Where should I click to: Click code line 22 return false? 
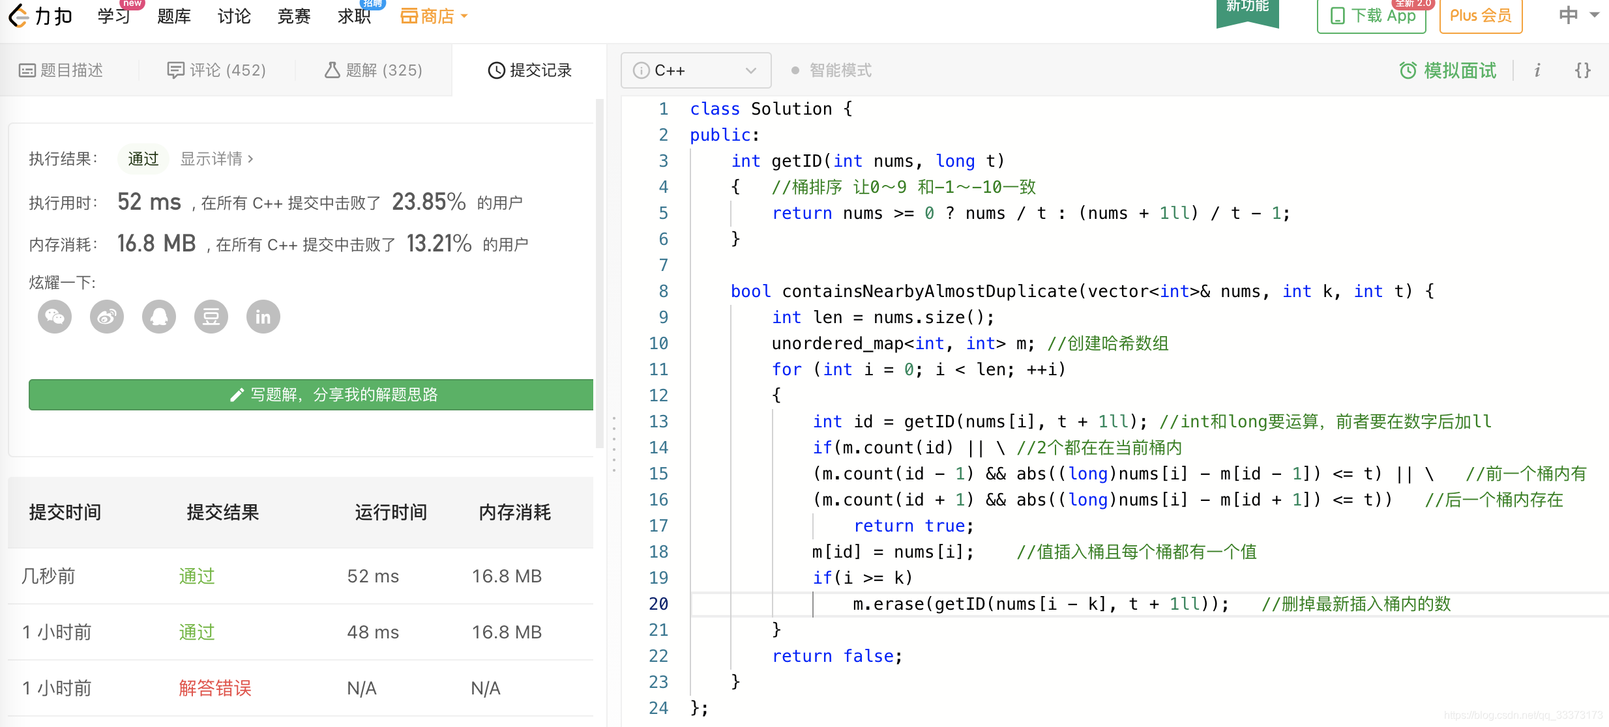(x=838, y=656)
